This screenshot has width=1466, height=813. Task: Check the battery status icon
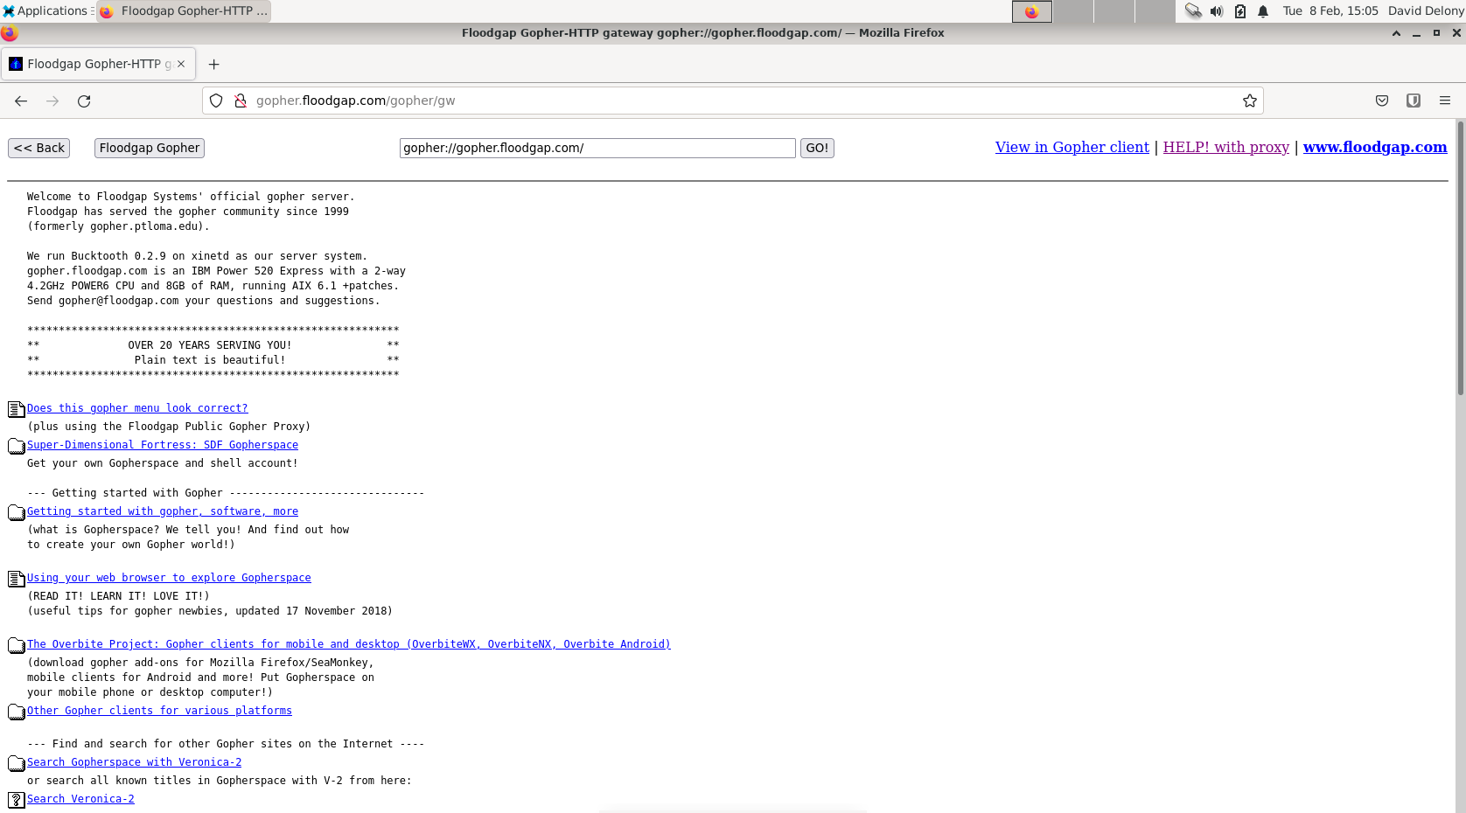(1239, 11)
